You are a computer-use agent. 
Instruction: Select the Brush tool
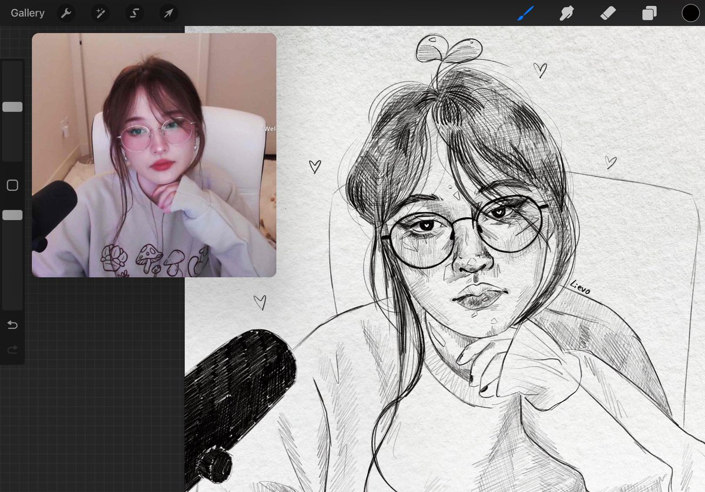click(x=525, y=13)
